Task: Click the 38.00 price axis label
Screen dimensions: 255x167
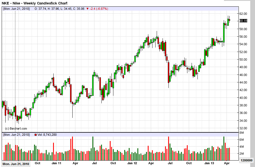Action: click(x=243, y=105)
